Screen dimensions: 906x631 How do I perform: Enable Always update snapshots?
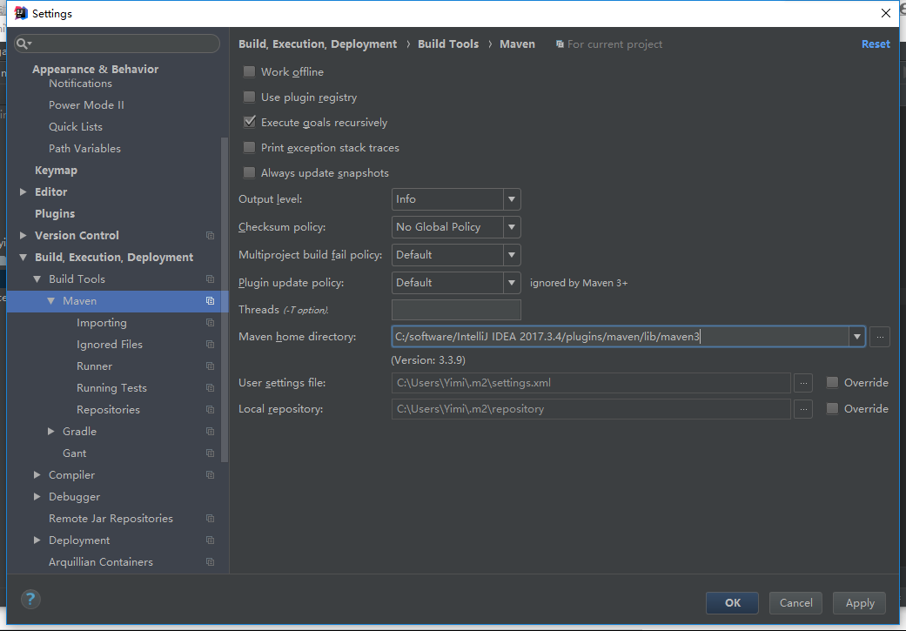pos(249,173)
